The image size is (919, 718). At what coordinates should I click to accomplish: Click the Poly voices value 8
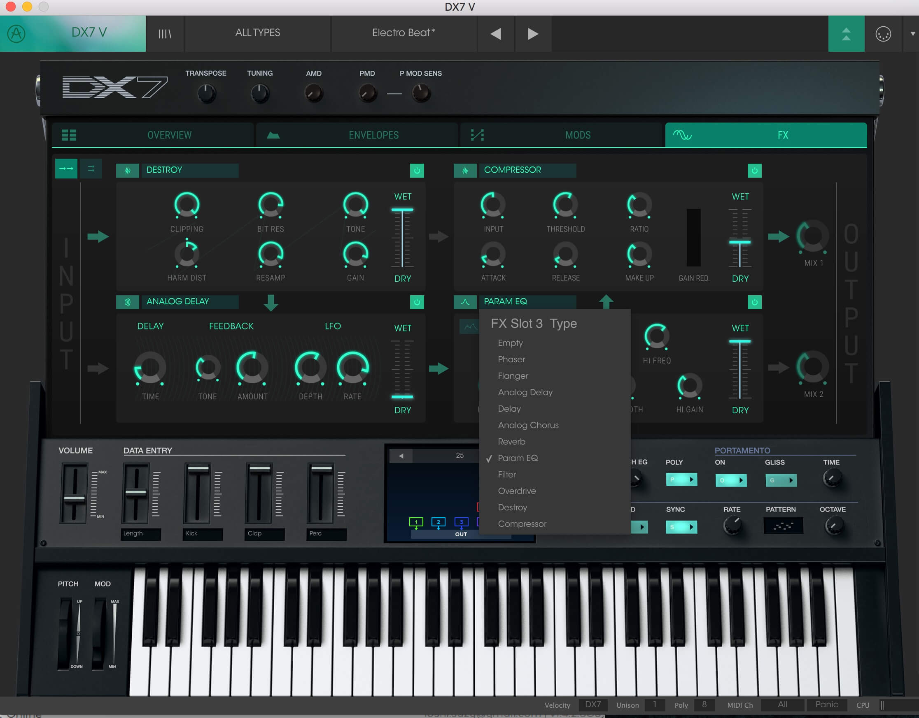point(704,704)
